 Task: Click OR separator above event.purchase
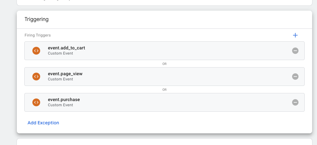point(164,90)
